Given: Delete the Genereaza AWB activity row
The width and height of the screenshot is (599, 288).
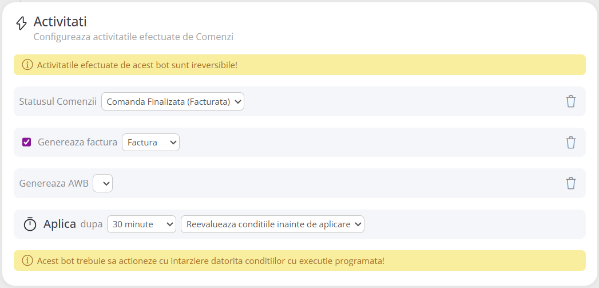Looking at the screenshot, I should [x=570, y=183].
